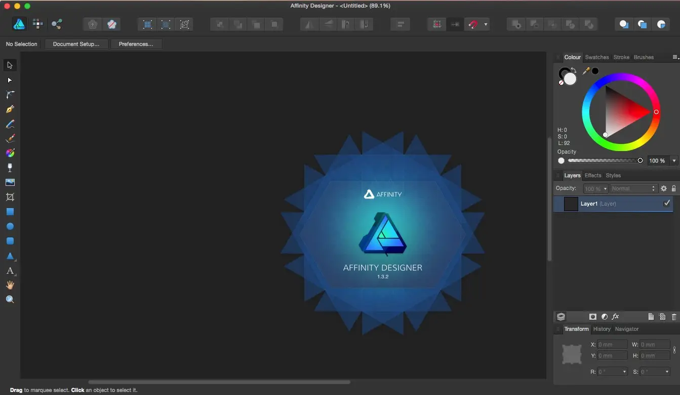This screenshot has height=395, width=680.
Task: Toggle Layer1 visibility checkbox
Action: (x=667, y=203)
